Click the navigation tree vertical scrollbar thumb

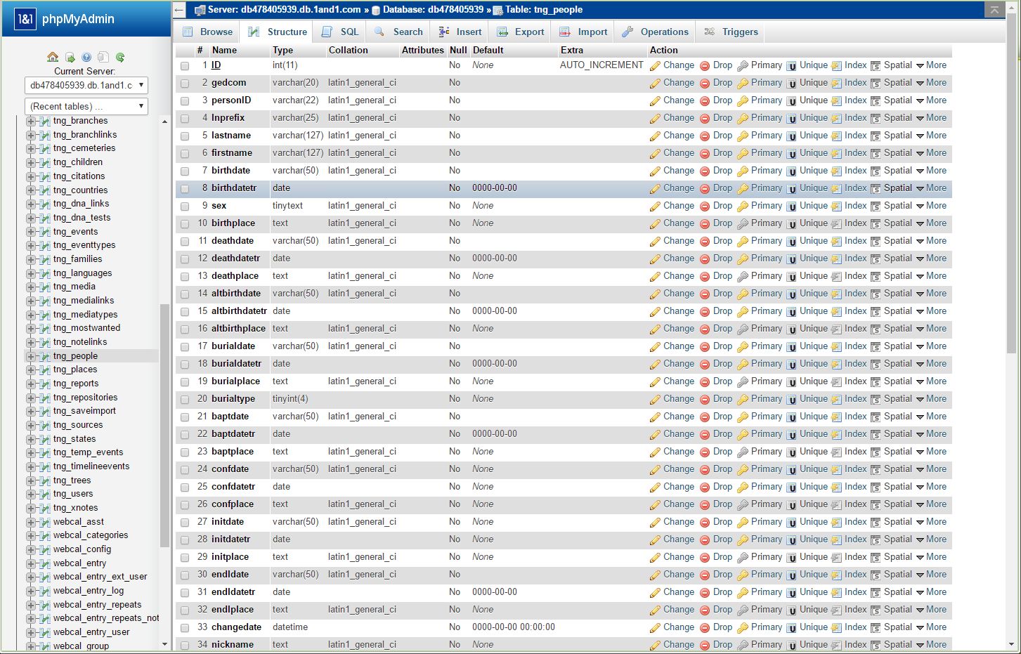(x=164, y=424)
